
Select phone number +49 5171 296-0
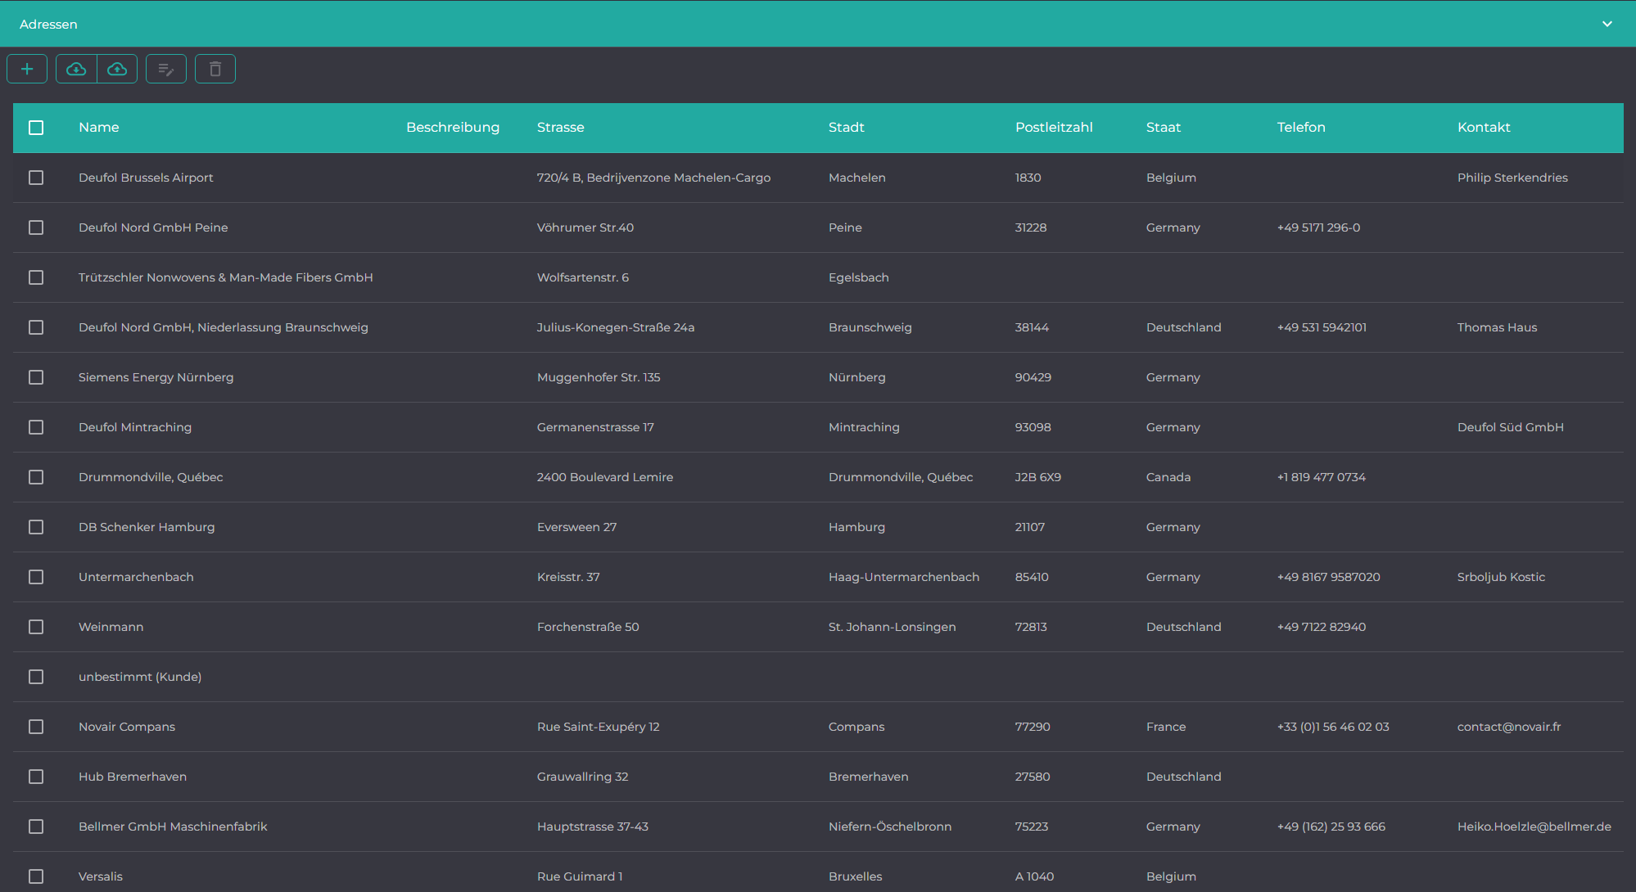pos(1318,228)
